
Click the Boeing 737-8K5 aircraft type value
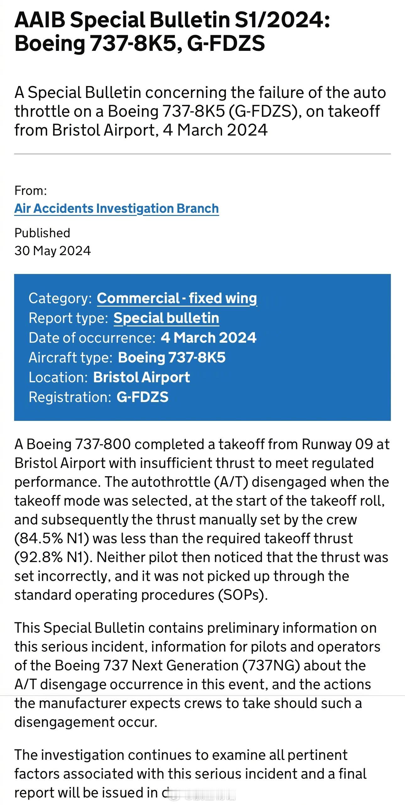[x=171, y=358]
